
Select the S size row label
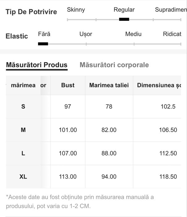pos(23,106)
